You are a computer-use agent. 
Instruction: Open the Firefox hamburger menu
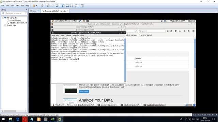pos(193,31)
